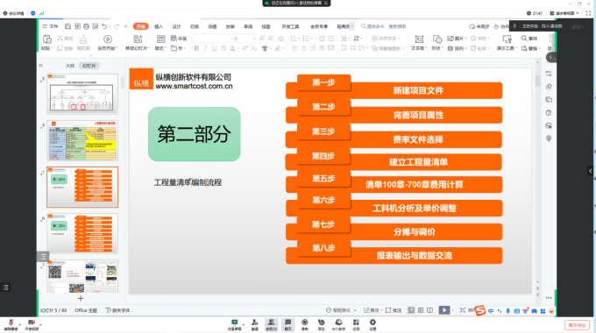The width and height of the screenshot is (596, 333).
Task: Toggle bold formatting
Action: tap(196, 48)
